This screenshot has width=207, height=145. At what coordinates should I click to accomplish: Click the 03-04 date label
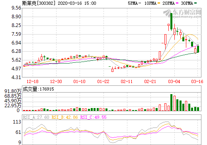click(x=174, y=81)
